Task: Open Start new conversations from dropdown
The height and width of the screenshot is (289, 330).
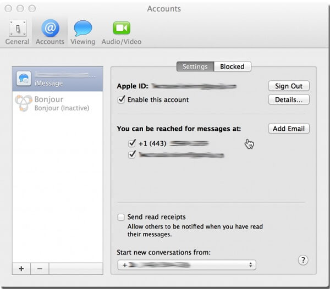Action: [x=186, y=265]
